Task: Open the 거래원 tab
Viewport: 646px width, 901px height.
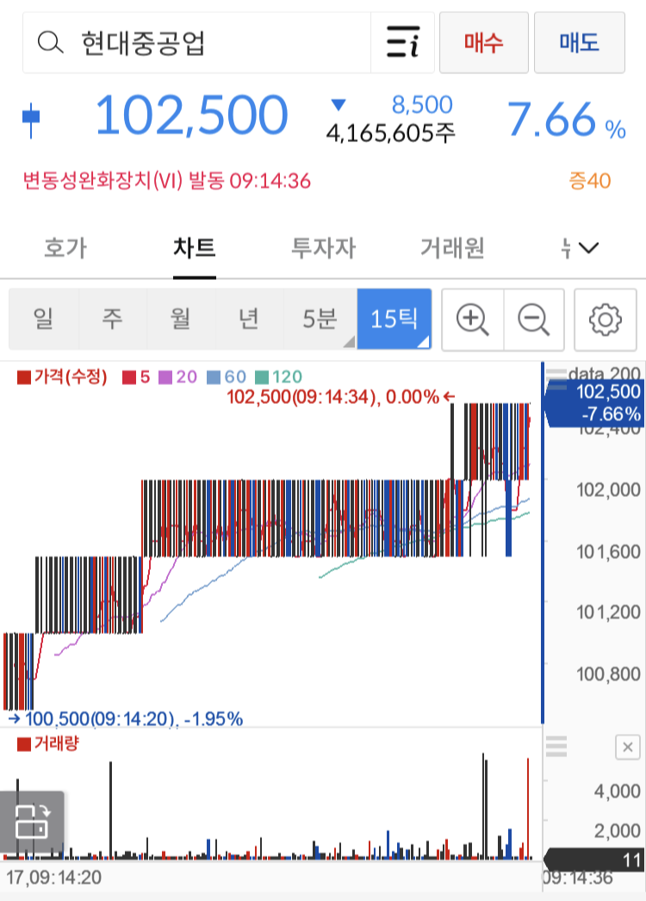Action: (x=452, y=248)
